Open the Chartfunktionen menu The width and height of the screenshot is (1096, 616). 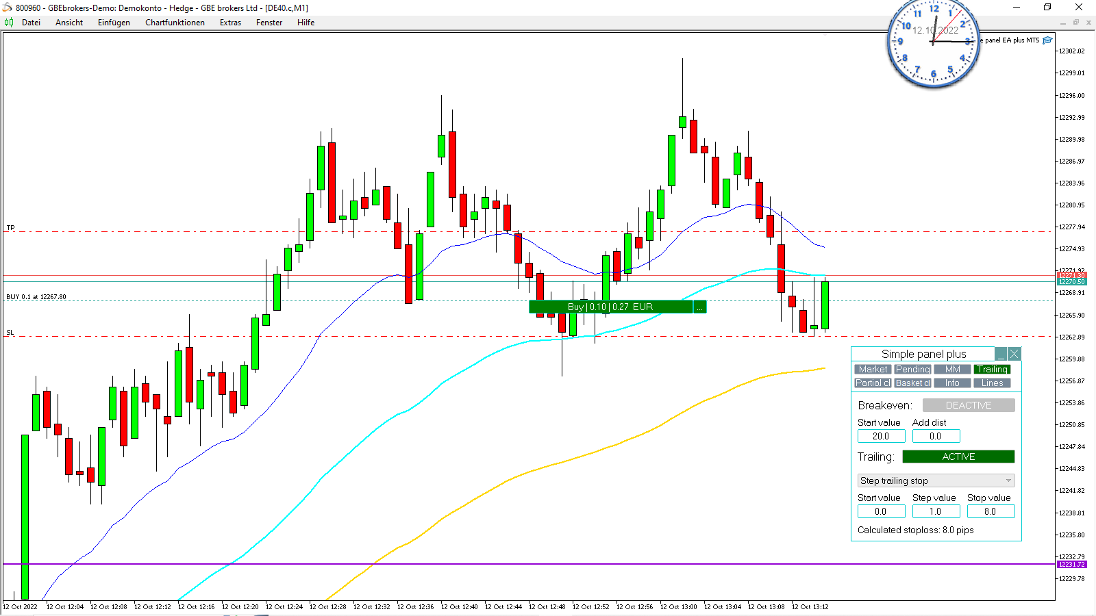point(175,23)
